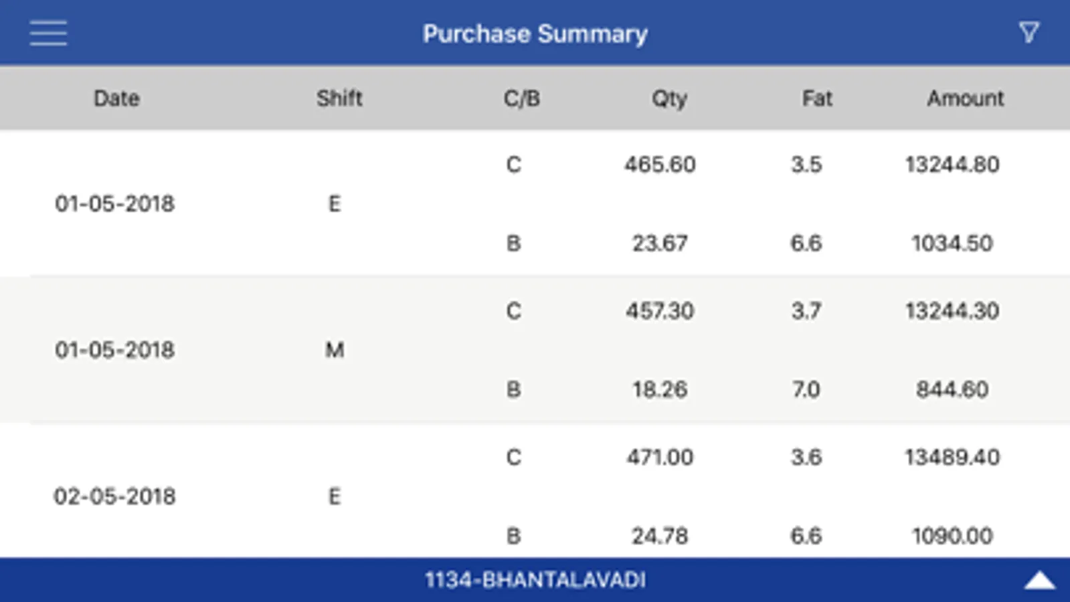Expand the bottom panel up arrow

pyautogui.click(x=1039, y=581)
